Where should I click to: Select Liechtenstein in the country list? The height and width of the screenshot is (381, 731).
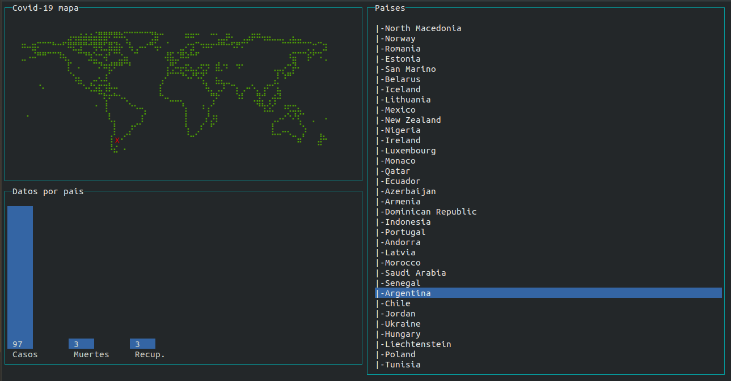(x=413, y=344)
